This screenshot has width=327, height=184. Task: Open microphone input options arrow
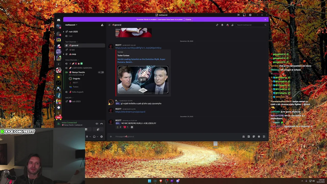click(x=90, y=136)
